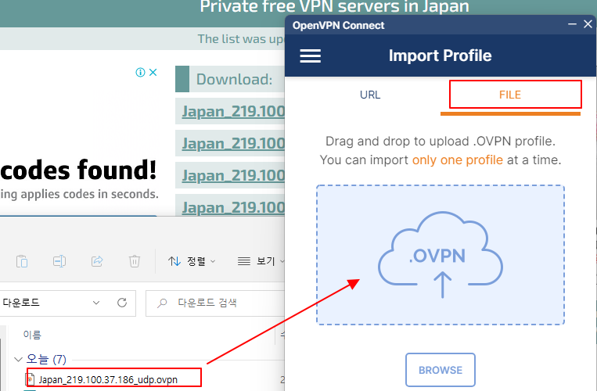Click the 다운로드 path text in address bar
The image size is (597, 391).
point(21,303)
